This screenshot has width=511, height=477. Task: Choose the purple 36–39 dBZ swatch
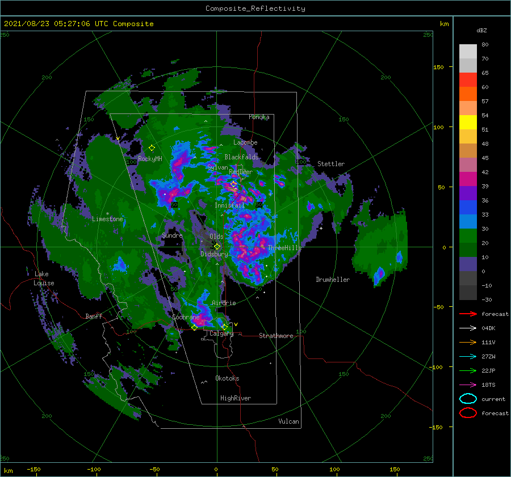[468, 193]
